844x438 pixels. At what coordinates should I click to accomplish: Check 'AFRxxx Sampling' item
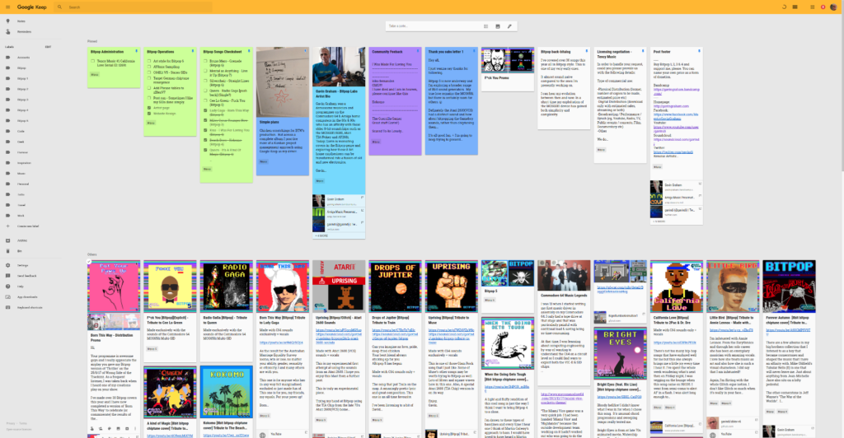click(x=149, y=67)
